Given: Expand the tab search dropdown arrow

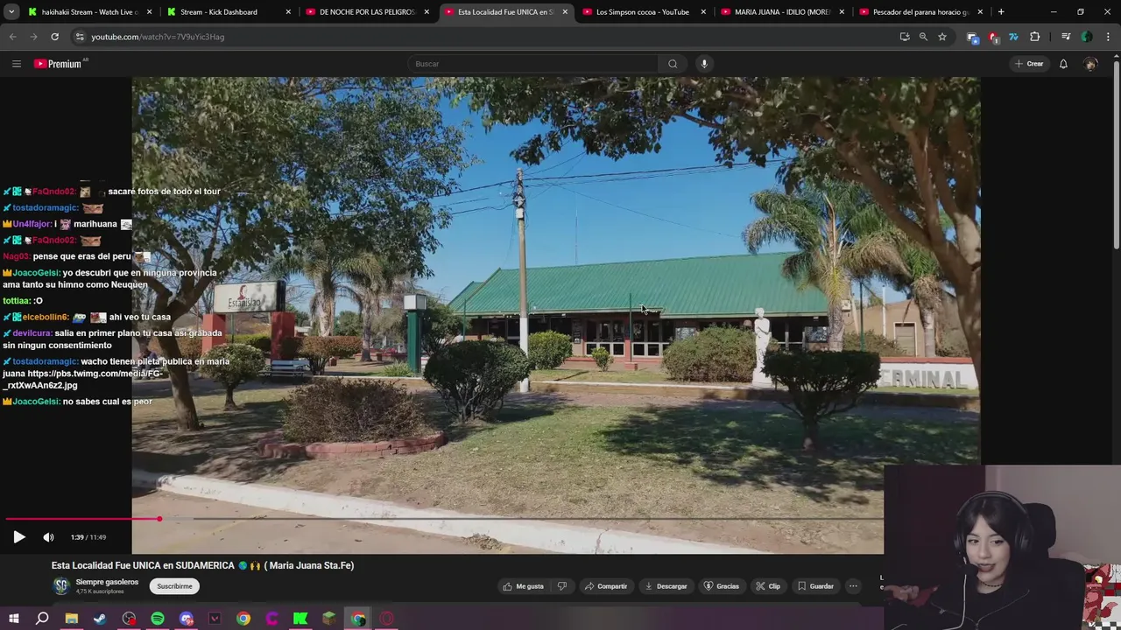Looking at the screenshot, I should coord(11,12).
